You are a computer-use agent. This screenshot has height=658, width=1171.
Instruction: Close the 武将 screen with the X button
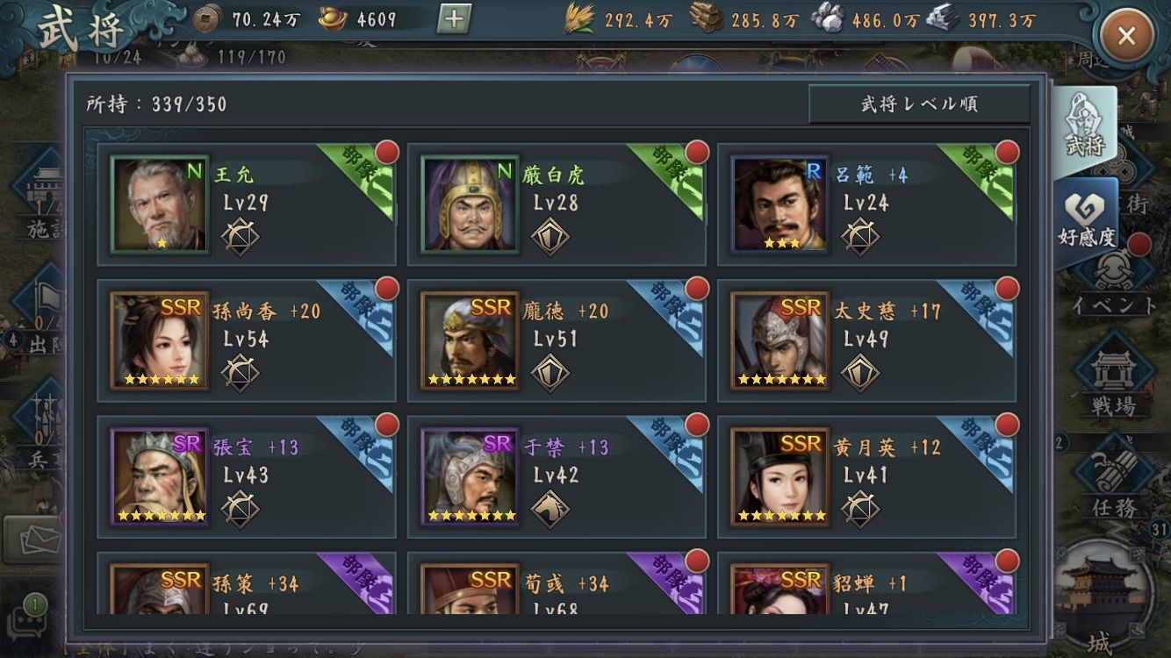[x=1126, y=35]
